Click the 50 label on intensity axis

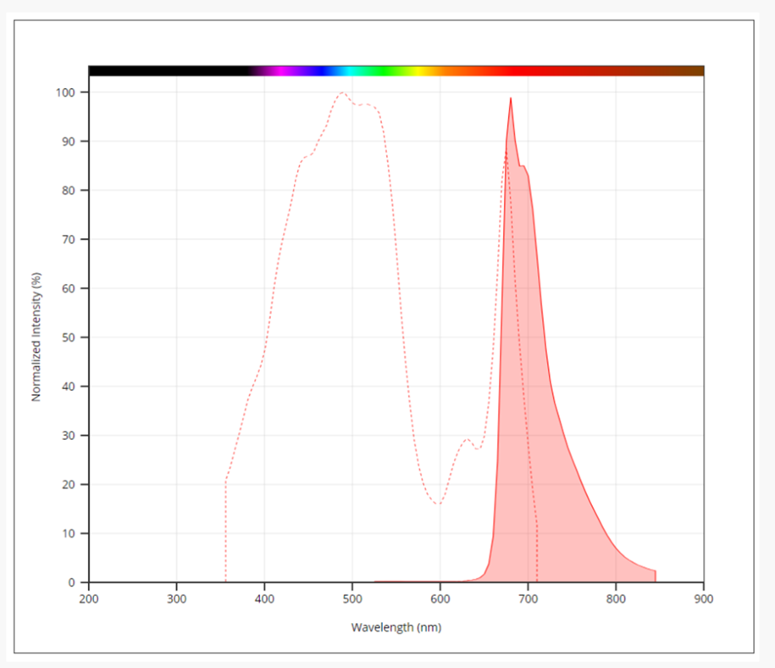69,337
